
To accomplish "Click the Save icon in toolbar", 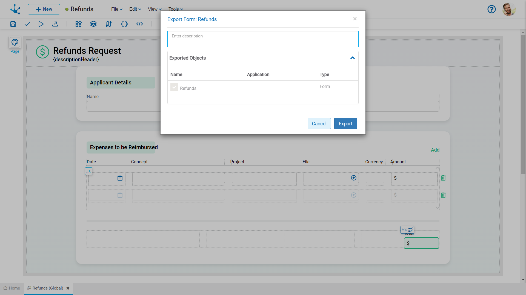I will point(13,24).
